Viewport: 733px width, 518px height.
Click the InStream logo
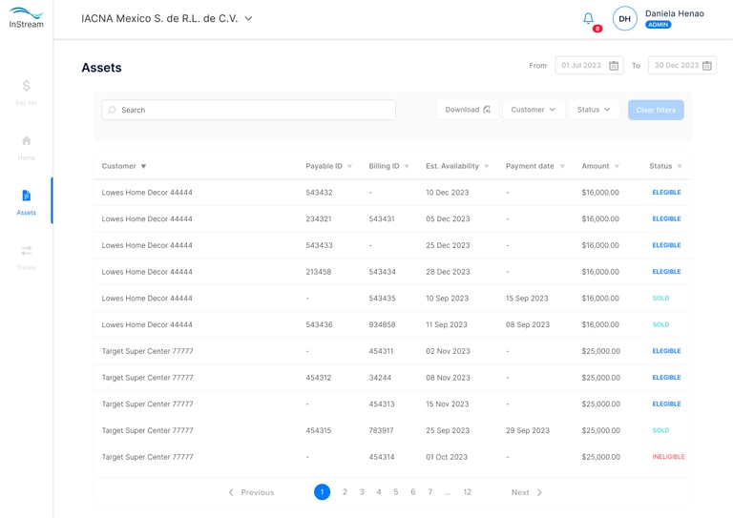pos(26,18)
